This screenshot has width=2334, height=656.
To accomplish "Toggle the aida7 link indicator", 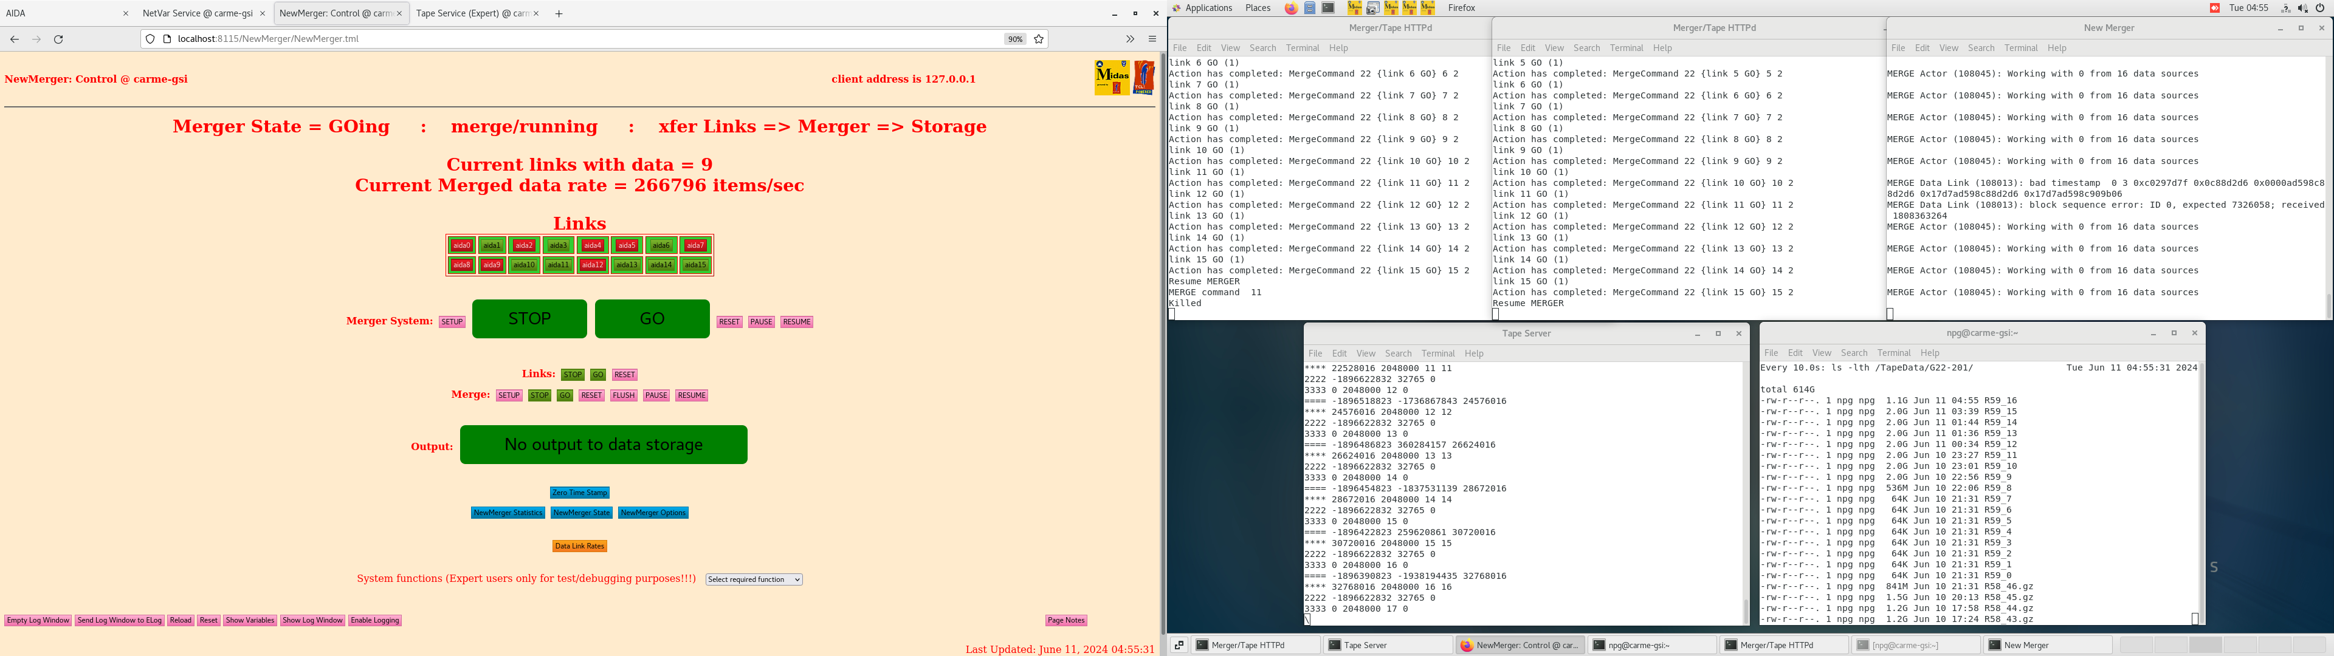I will (695, 245).
